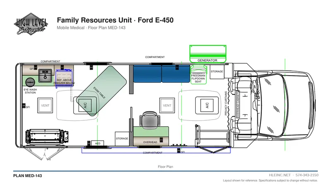This screenshot has height=187, width=331.
Task: Click the AED box label
Action: 98,144
